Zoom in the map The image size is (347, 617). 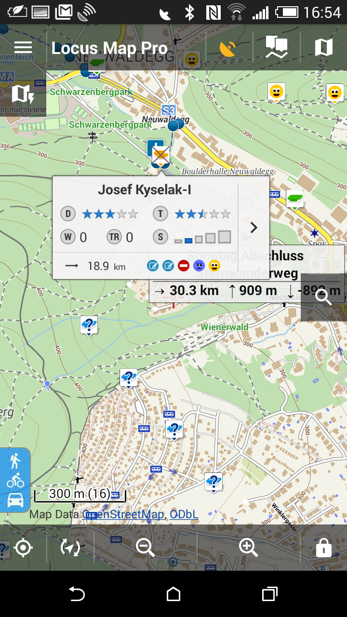tap(248, 547)
